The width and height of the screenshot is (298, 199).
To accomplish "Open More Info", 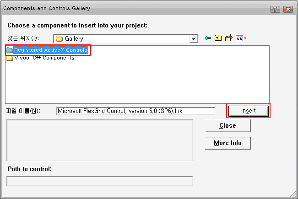I will pos(228,143).
